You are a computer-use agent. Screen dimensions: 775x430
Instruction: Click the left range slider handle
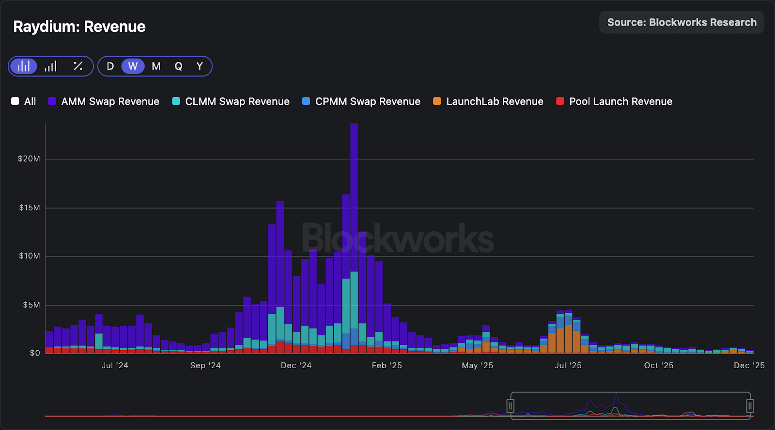pyautogui.click(x=510, y=406)
